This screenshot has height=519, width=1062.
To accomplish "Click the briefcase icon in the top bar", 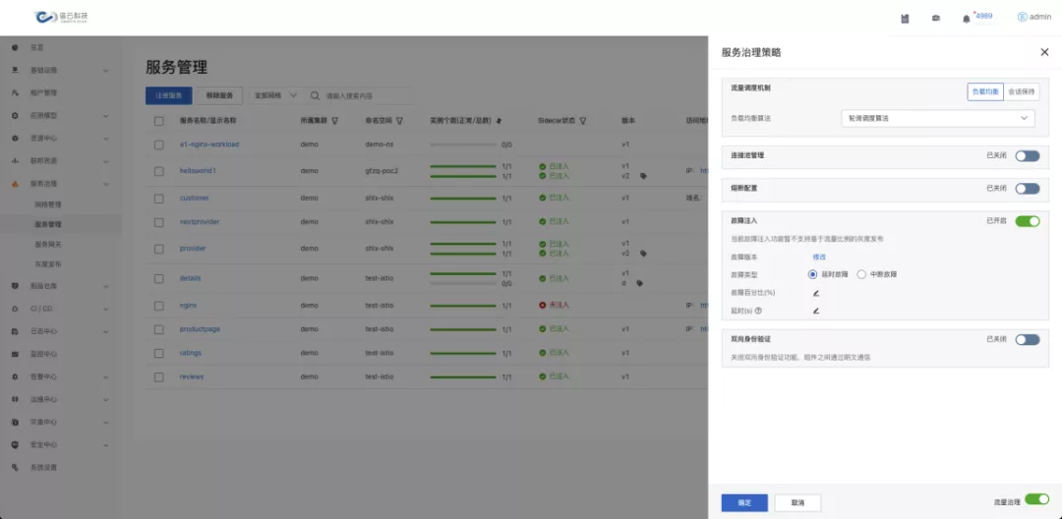I will click(x=936, y=18).
